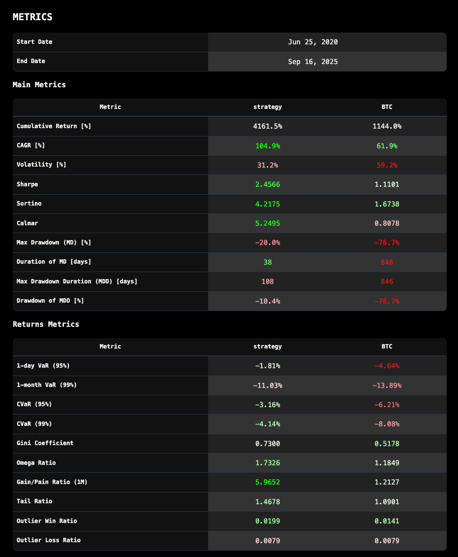
Task: Click the Start Date value Jun 25, 2020
Action: click(313, 42)
